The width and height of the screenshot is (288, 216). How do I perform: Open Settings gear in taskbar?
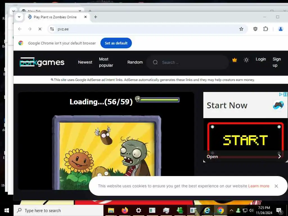[138, 210]
